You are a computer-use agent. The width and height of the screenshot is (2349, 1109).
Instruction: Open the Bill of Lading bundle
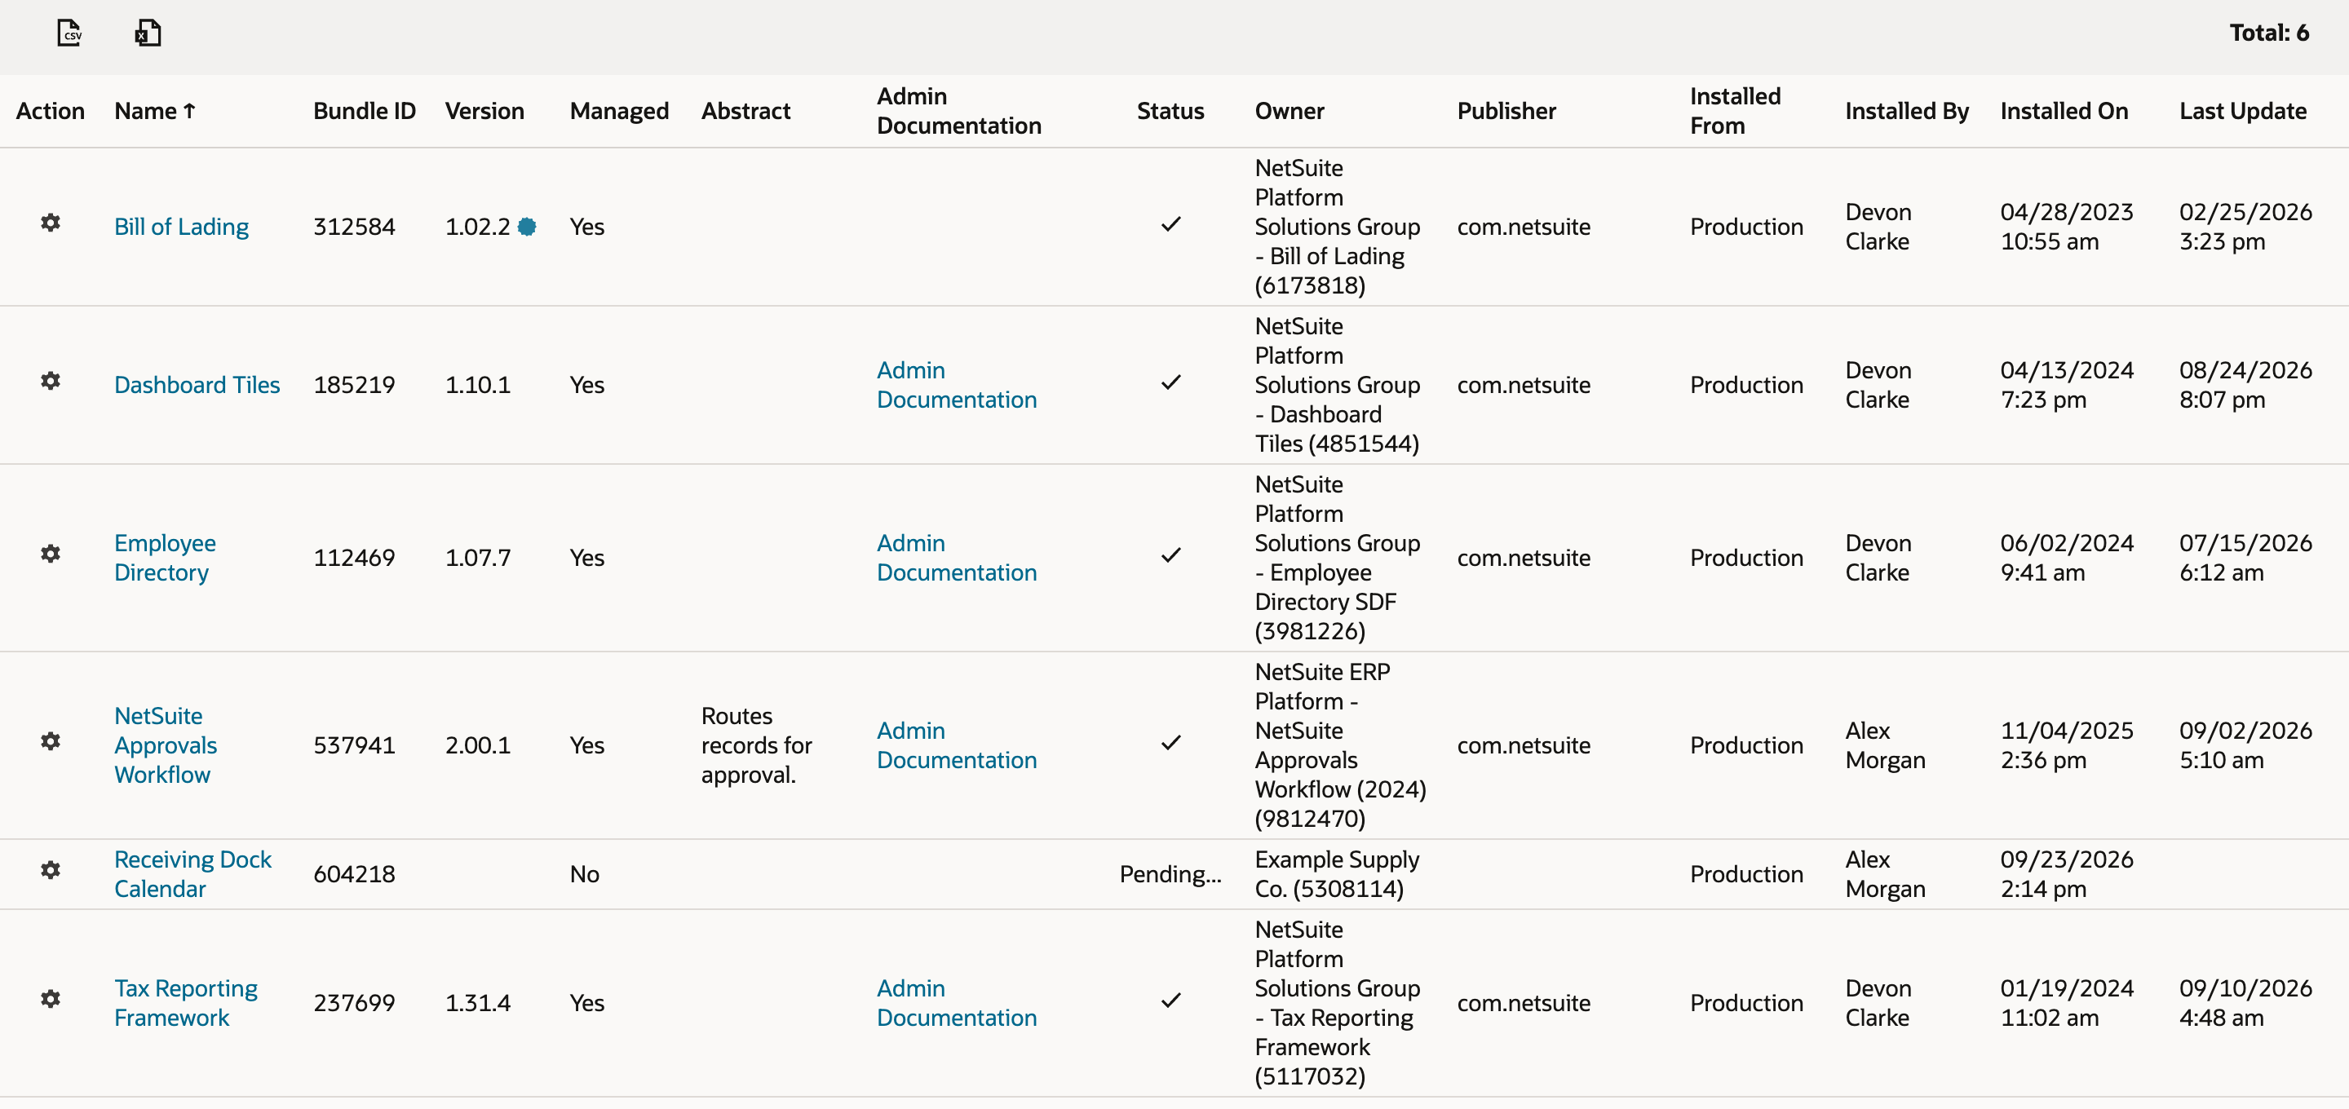[181, 227]
